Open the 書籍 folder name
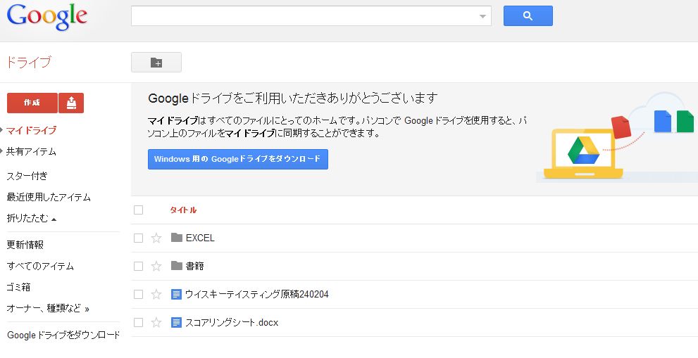The width and height of the screenshot is (698, 358). click(x=194, y=266)
